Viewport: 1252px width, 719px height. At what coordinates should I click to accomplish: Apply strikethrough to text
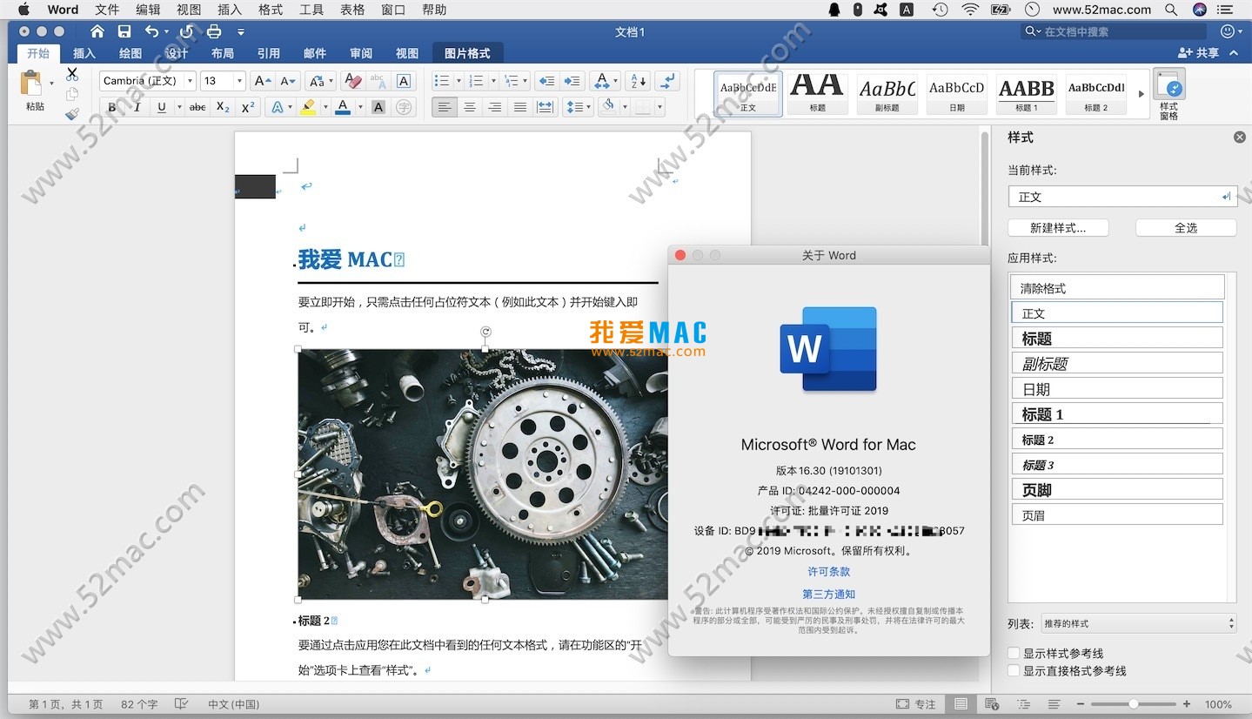point(198,107)
